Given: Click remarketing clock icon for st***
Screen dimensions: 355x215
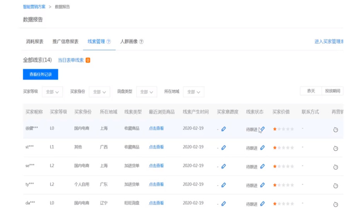Looking at the screenshot, I should coord(336,148).
